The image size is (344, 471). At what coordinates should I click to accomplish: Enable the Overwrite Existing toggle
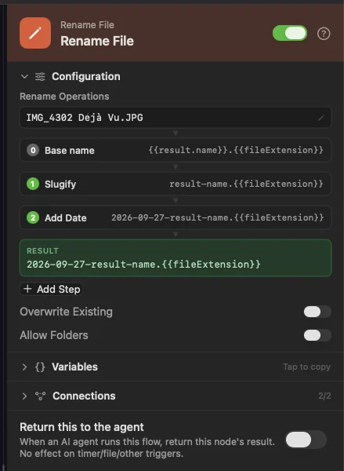(317, 312)
